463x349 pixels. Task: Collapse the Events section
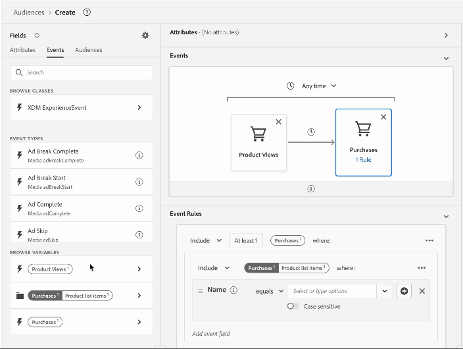446,59
